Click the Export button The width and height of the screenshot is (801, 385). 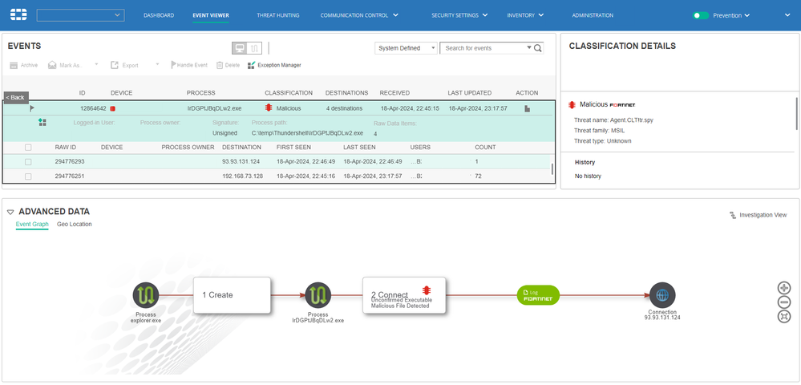pos(124,66)
